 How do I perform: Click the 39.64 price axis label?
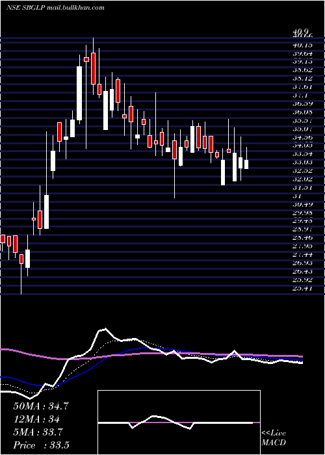tap(302, 53)
